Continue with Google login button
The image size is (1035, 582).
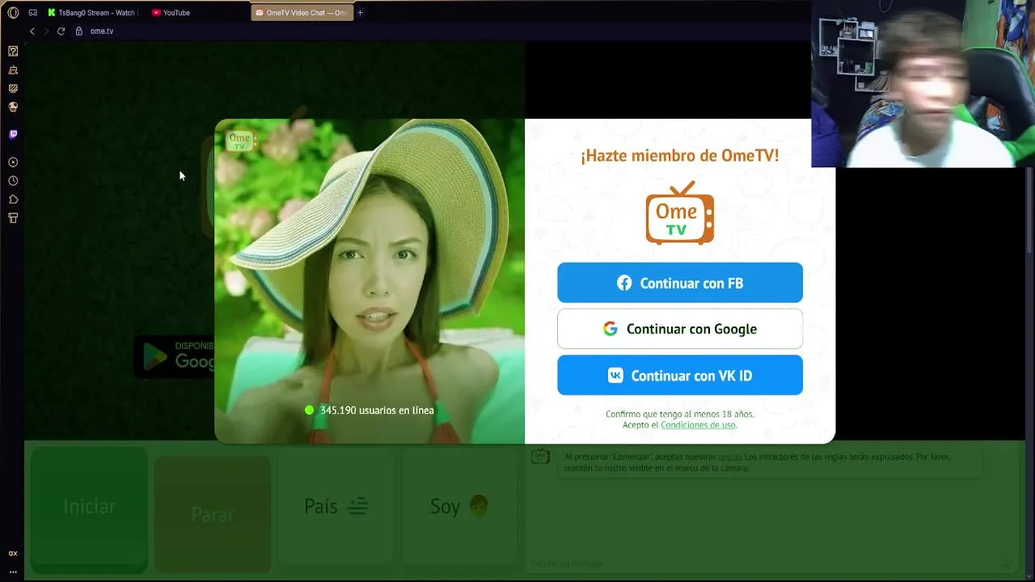[x=680, y=329]
